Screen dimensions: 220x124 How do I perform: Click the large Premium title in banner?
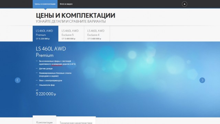(x=45, y=55)
